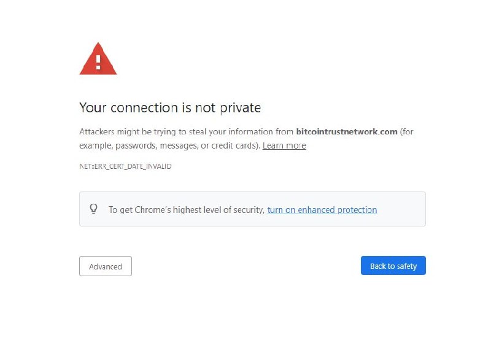Click the white exclamation mark inside the triangle
491x348 pixels.
tap(98, 62)
